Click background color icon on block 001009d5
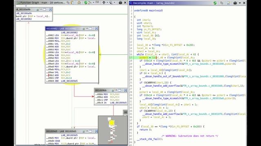Viewport: 261px width, 146px height. click(x=84, y=131)
